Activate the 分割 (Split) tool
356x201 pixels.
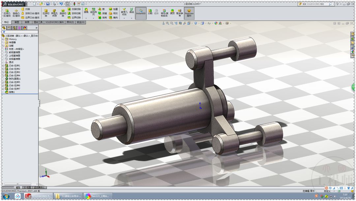[x=151, y=12]
